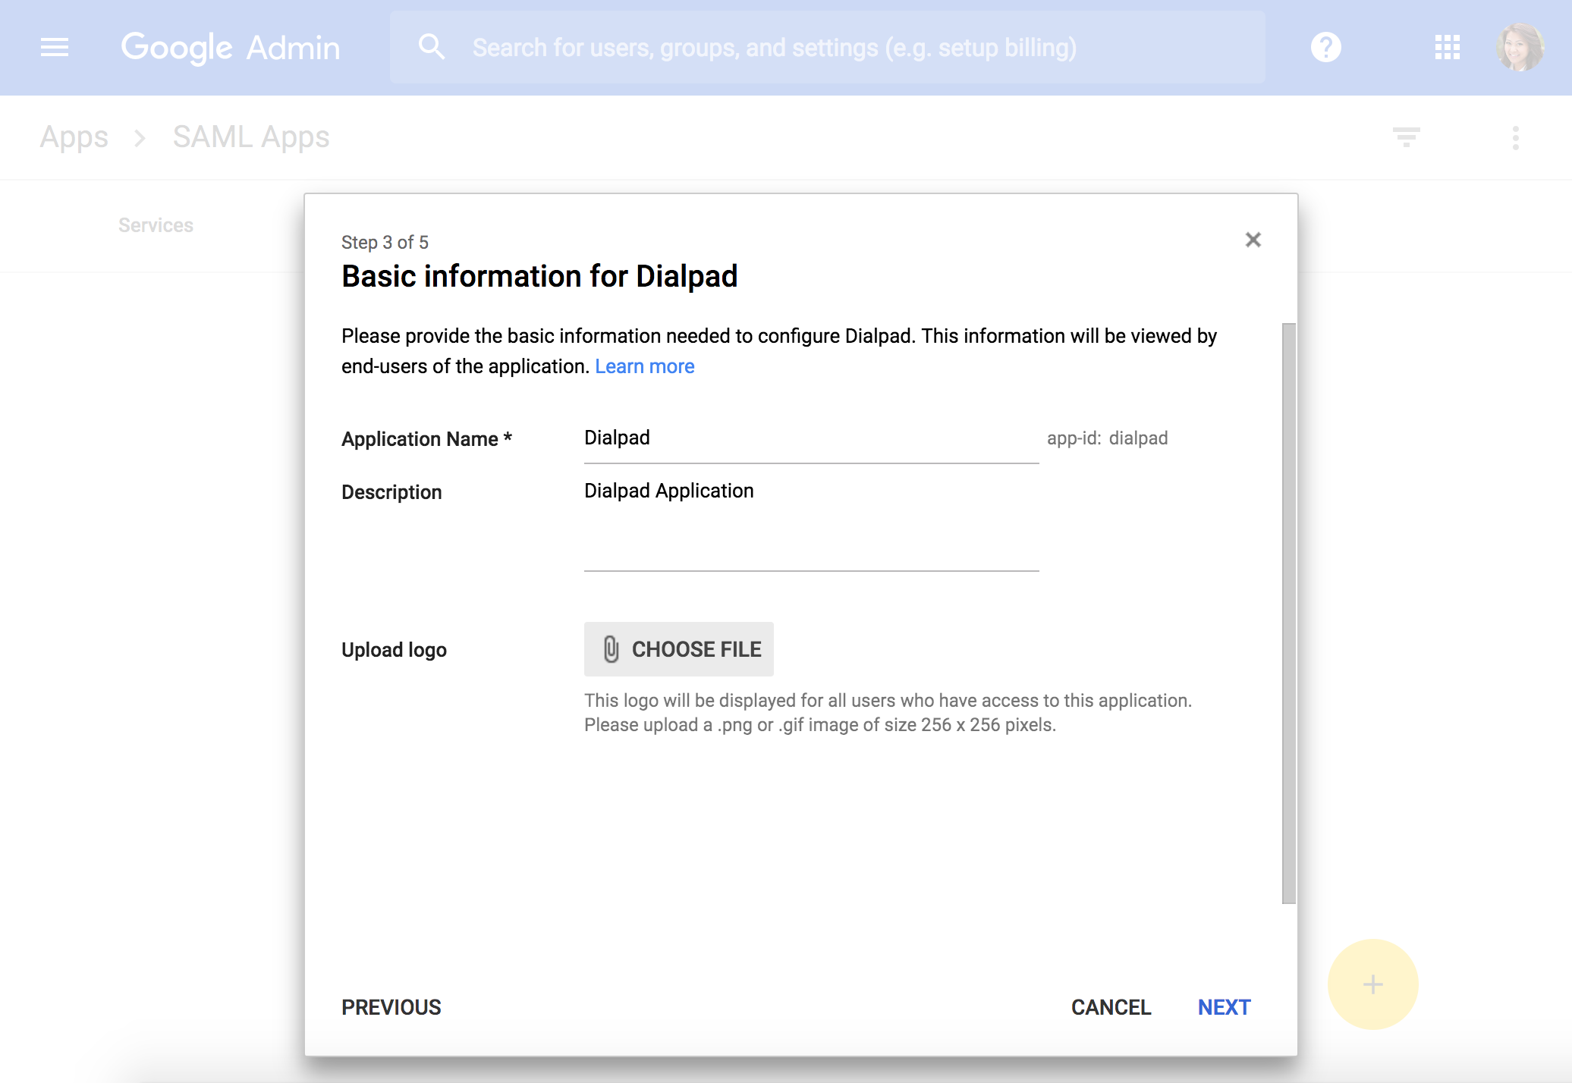Click the logo size hint text

[x=888, y=712]
